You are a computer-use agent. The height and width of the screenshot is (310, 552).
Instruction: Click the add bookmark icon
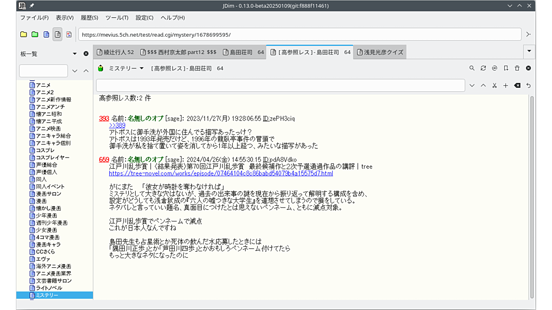tap(506, 68)
